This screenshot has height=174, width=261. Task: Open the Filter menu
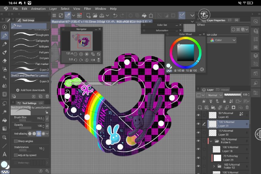tap(87, 9)
